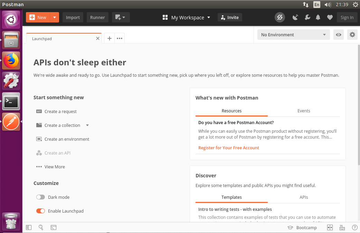This screenshot has width=360, height=233.
Task: Open manage environments gear icon
Action: pyautogui.click(x=352, y=35)
